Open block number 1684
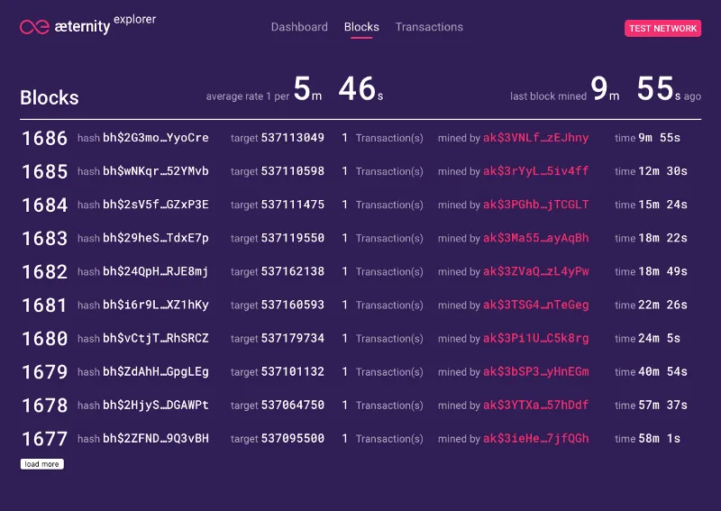 tap(44, 205)
